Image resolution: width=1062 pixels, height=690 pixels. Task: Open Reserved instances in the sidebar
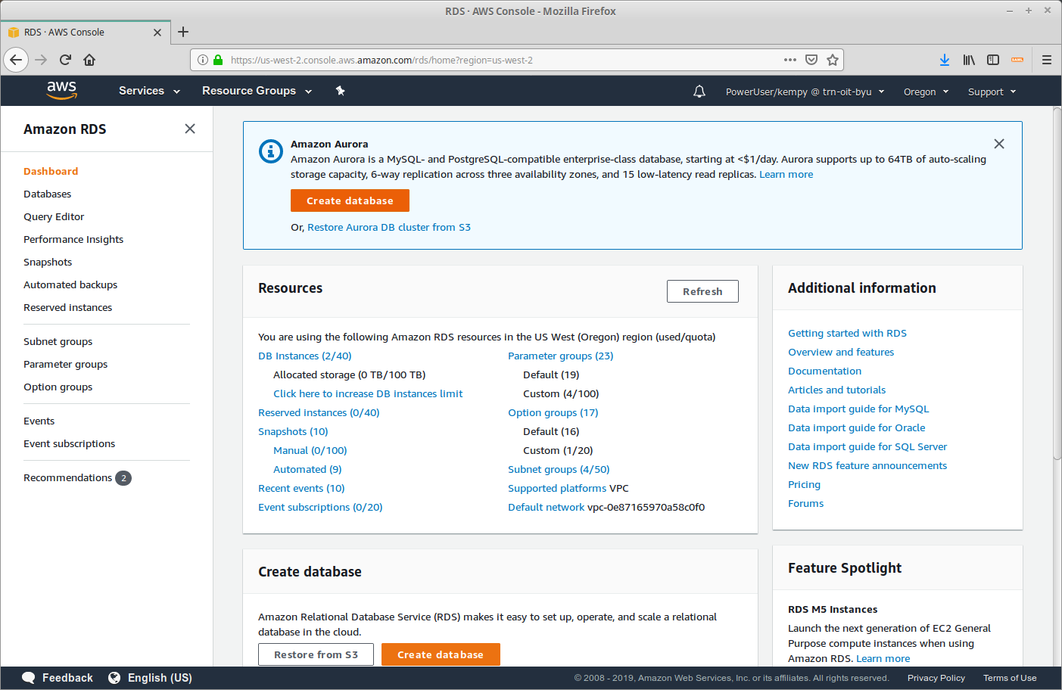67,308
